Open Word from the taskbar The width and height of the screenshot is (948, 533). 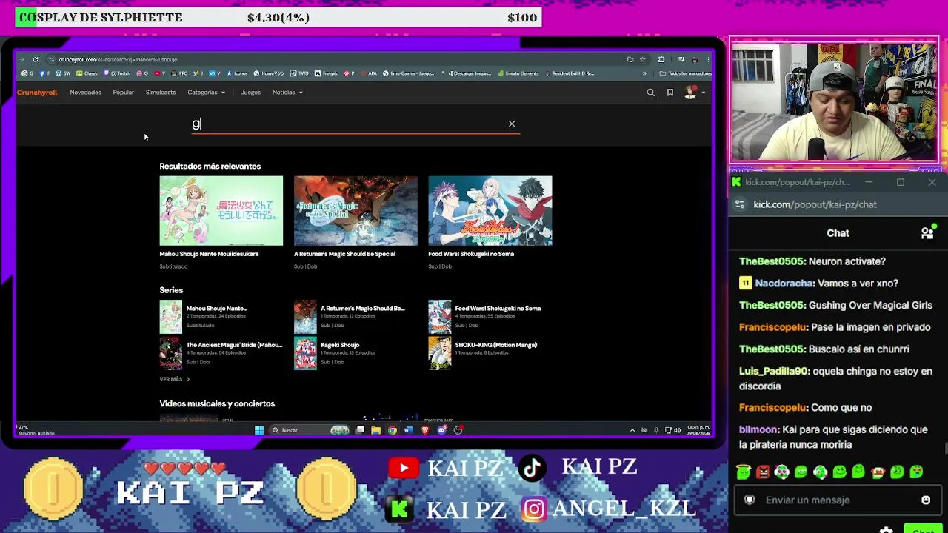pos(409,430)
